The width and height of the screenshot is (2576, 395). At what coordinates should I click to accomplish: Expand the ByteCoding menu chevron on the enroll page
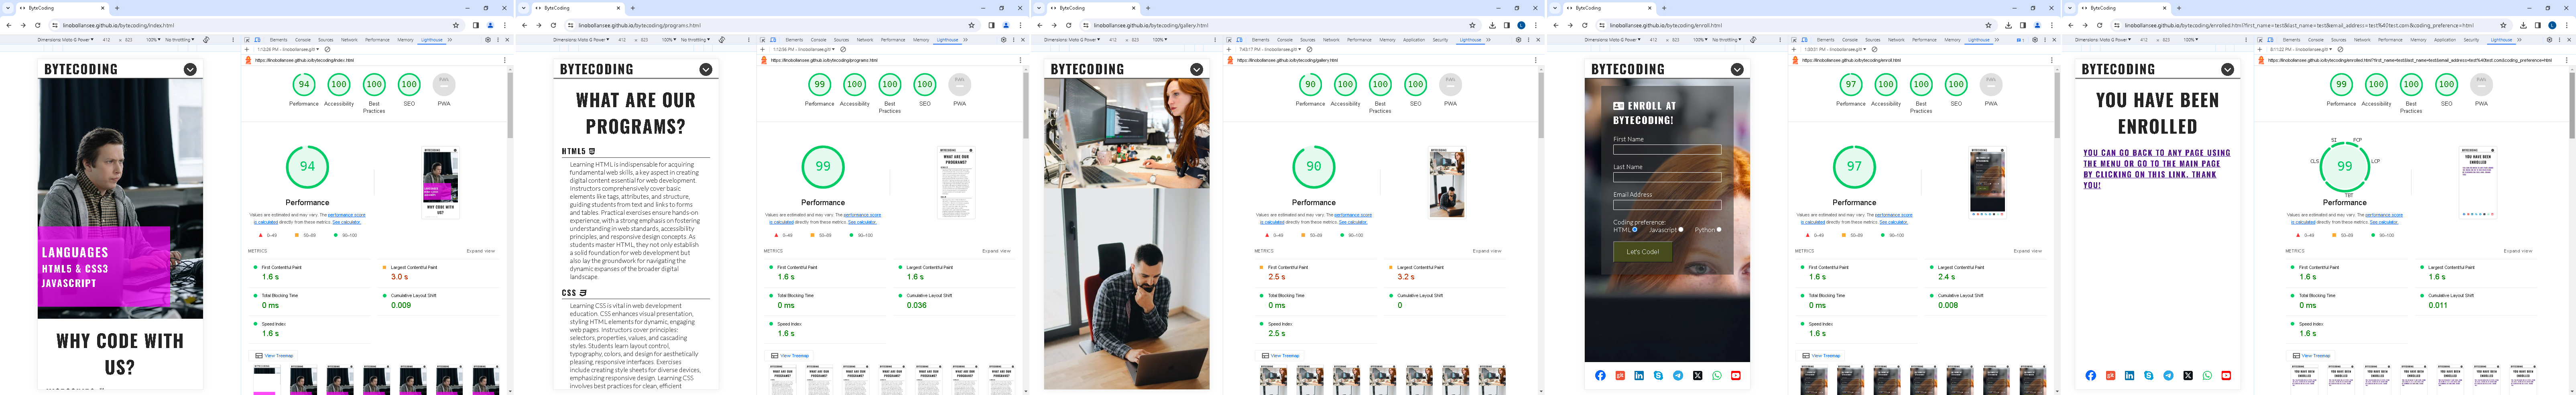point(1737,69)
